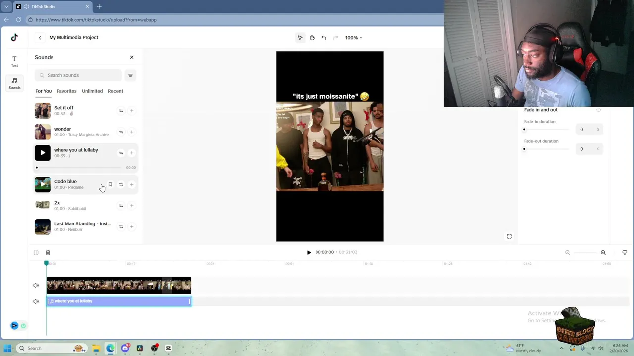Screen dimensions: 634x356
Task: Play preview of 'Code blue' thumbnail
Action: point(43,184)
